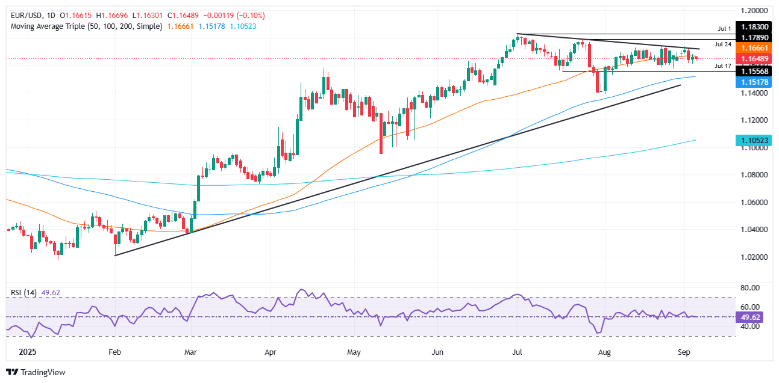779x383 pixels.
Task: Select the Jul 17 line annotation
Action: click(x=723, y=66)
